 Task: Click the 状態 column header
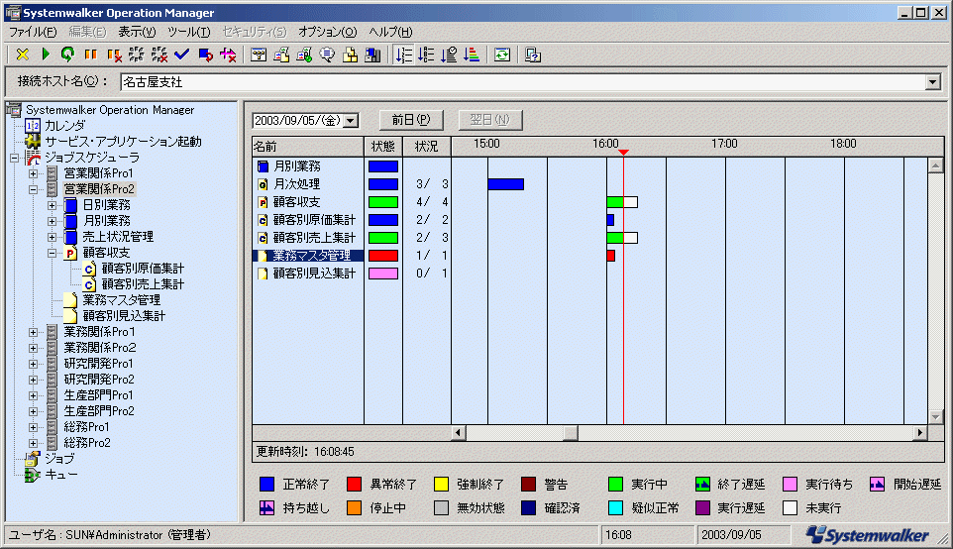[383, 147]
